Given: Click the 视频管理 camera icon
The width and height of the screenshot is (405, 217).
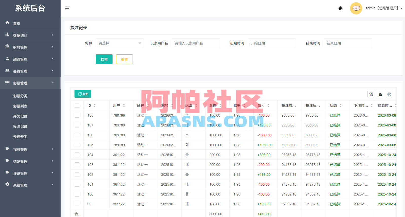Looking at the screenshot, I should pyautogui.click(x=7, y=149).
